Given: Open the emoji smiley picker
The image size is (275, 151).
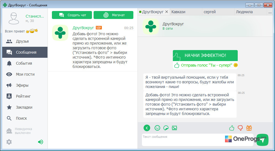Looking at the screenshot, I should pyautogui.click(x=157, y=128).
